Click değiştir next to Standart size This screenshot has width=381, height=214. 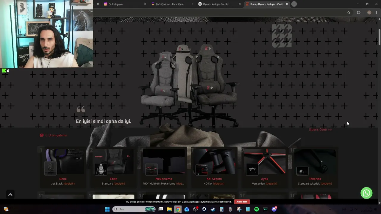coord(119,184)
